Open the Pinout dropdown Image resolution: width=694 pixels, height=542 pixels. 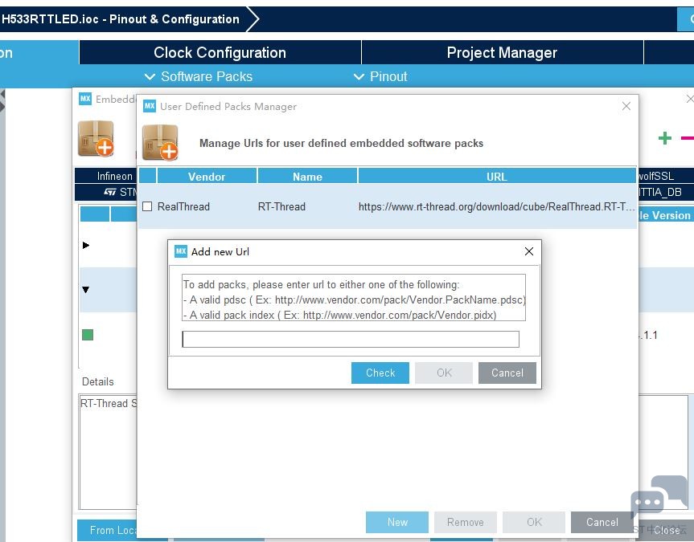click(x=380, y=76)
